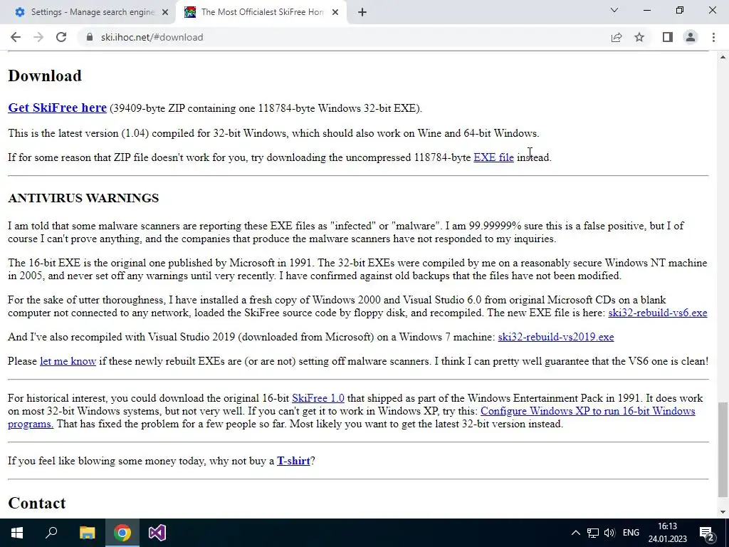The height and width of the screenshot is (547, 729).
Task: Open the volume control tray icon
Action: pos(609,533)
